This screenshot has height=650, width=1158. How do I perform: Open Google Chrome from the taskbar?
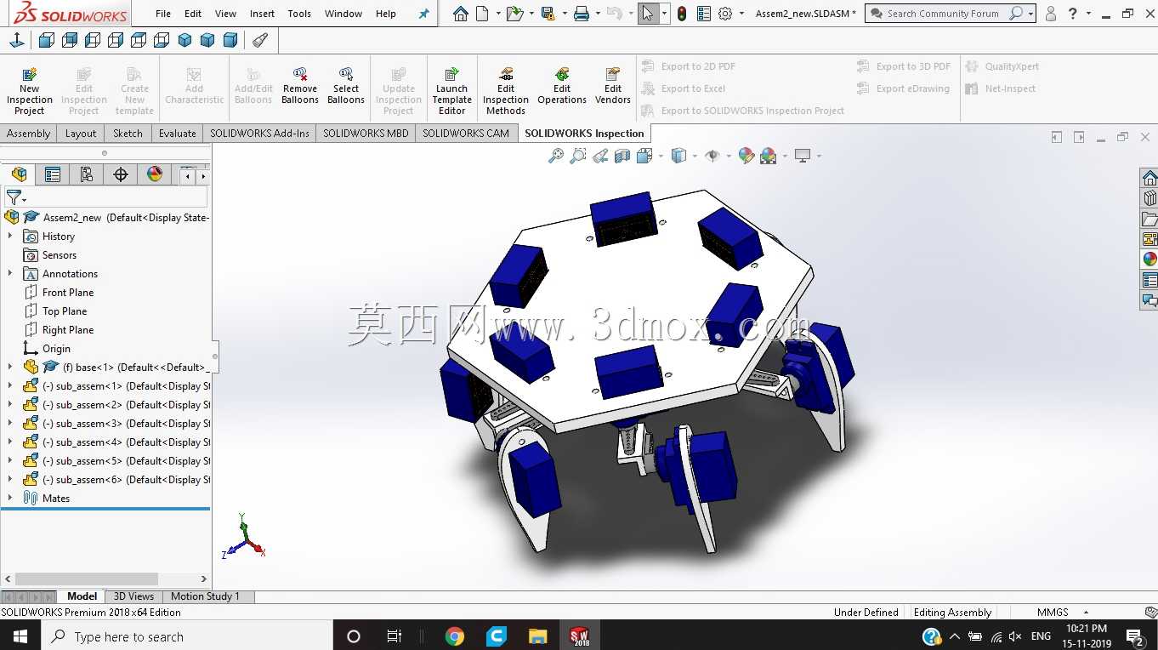[x=455, y=636]
